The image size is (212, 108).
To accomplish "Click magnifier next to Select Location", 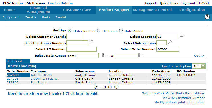I will [x=181, y=36].
